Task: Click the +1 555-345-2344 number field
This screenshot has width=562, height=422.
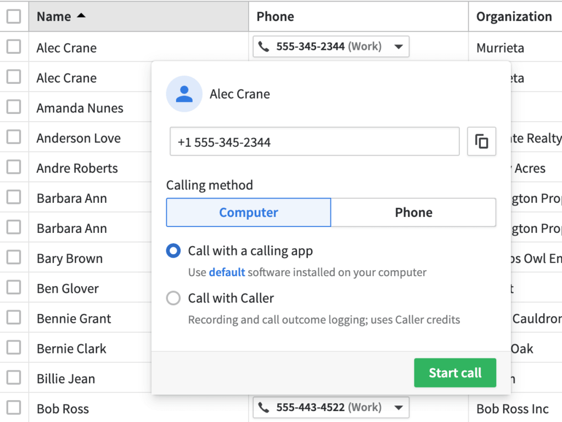Action: point(314,141)
